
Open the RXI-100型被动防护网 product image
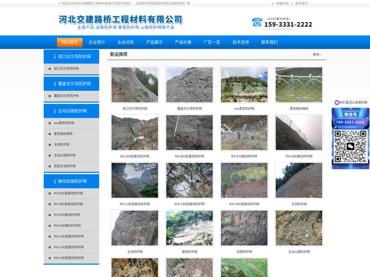point(135,181)
